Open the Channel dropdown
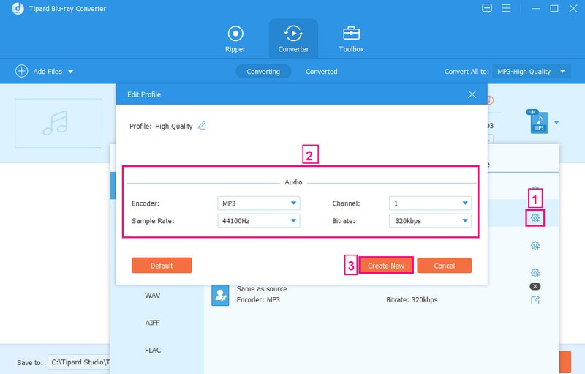The image size is (585, 374). (x=430, y=203)
